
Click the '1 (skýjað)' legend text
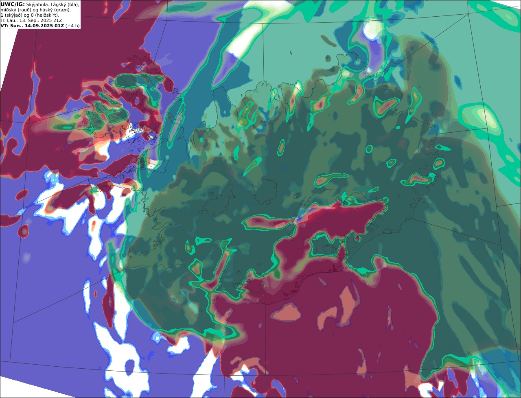[x=12, y=15]
